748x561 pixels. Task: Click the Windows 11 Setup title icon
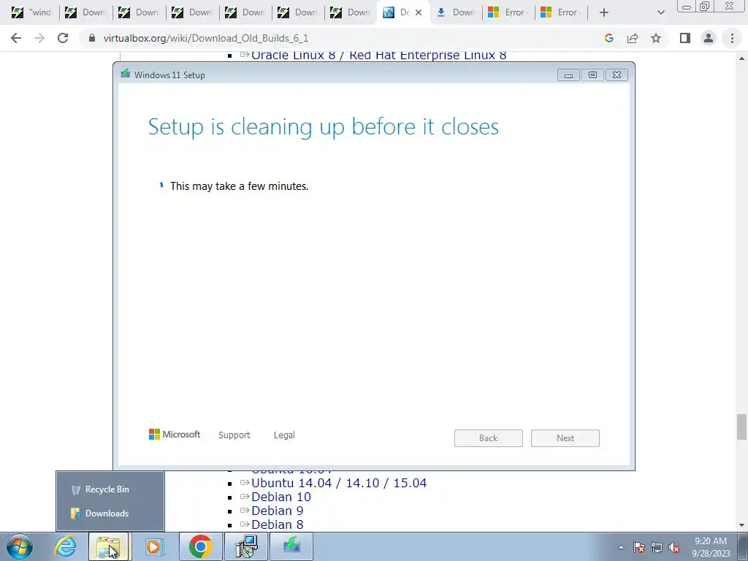coord(126,74)
